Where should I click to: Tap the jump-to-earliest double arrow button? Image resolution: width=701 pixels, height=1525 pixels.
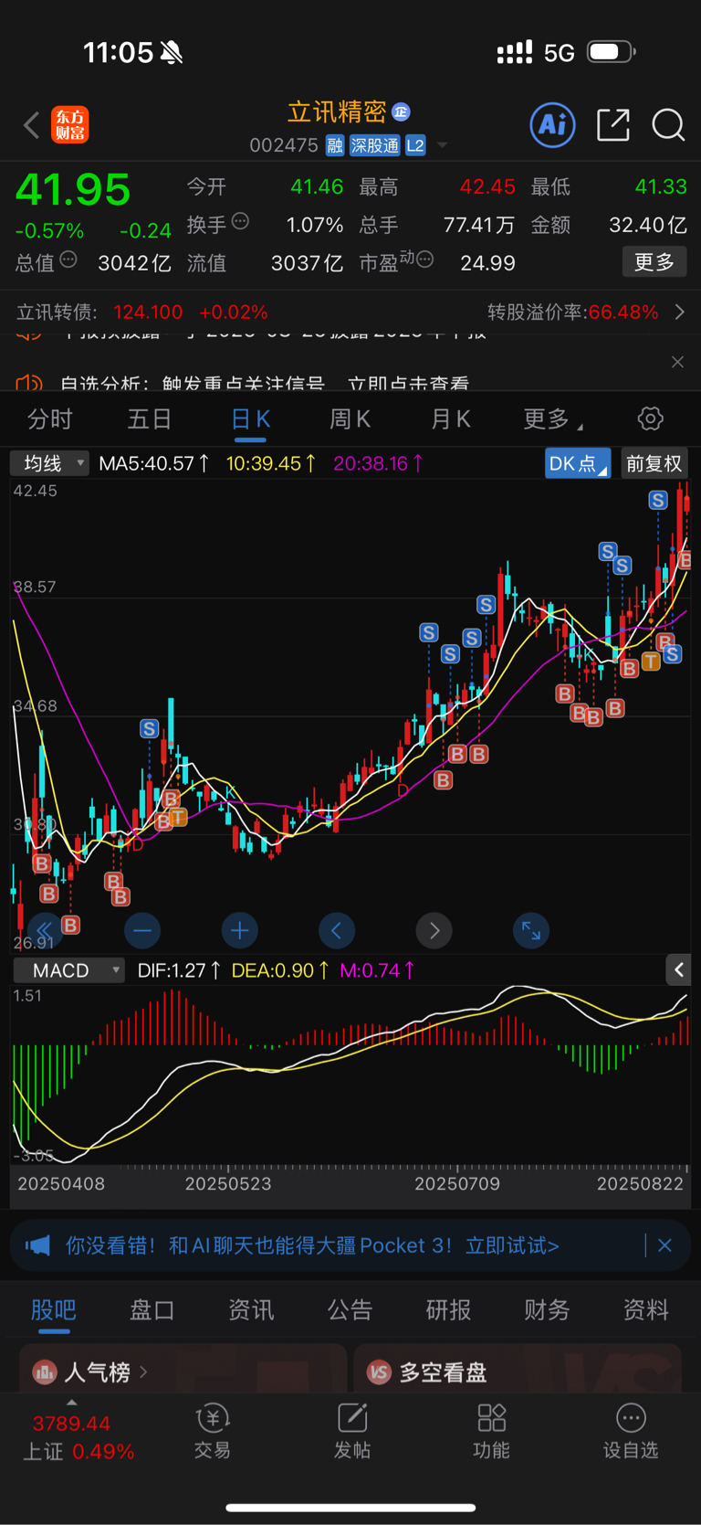click(x=45, y=930)
